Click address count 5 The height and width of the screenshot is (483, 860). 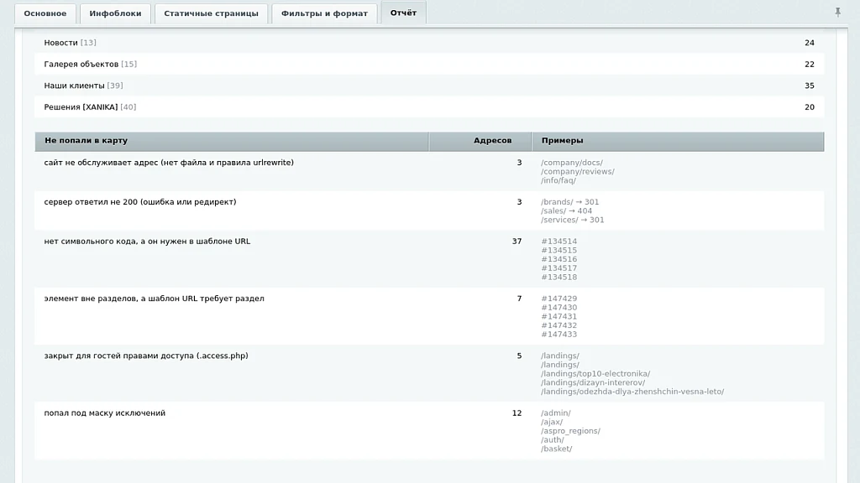click(519, 356)
